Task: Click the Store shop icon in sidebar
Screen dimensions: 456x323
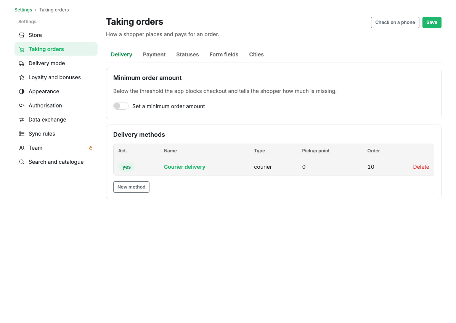Action: 22,35
